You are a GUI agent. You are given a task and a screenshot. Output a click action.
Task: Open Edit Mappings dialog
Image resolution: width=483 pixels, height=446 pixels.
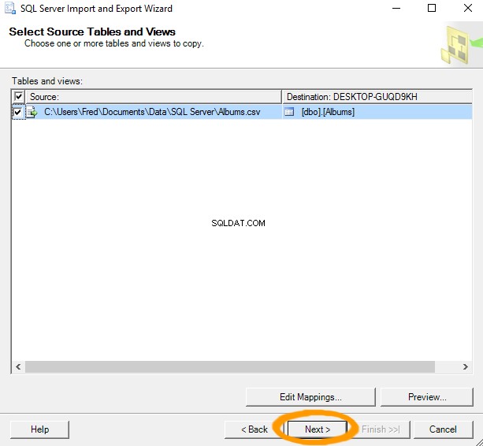pos(310,396)
